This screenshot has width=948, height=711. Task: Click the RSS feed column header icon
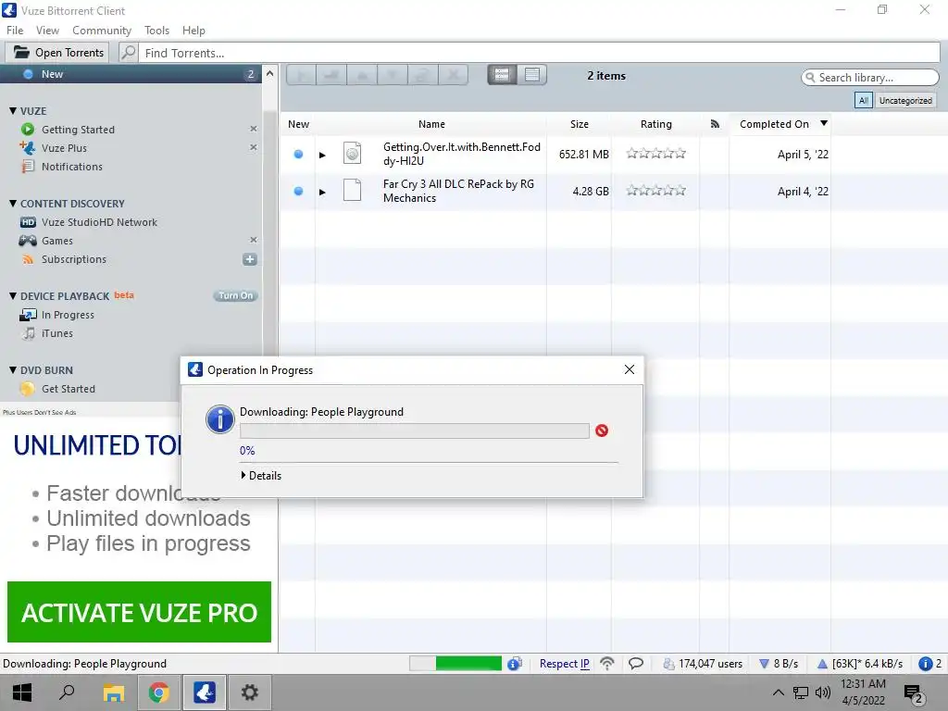point(715,124)
